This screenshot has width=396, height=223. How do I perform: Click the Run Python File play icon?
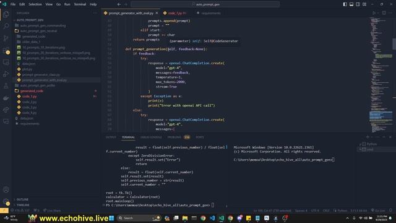point(374,13)
